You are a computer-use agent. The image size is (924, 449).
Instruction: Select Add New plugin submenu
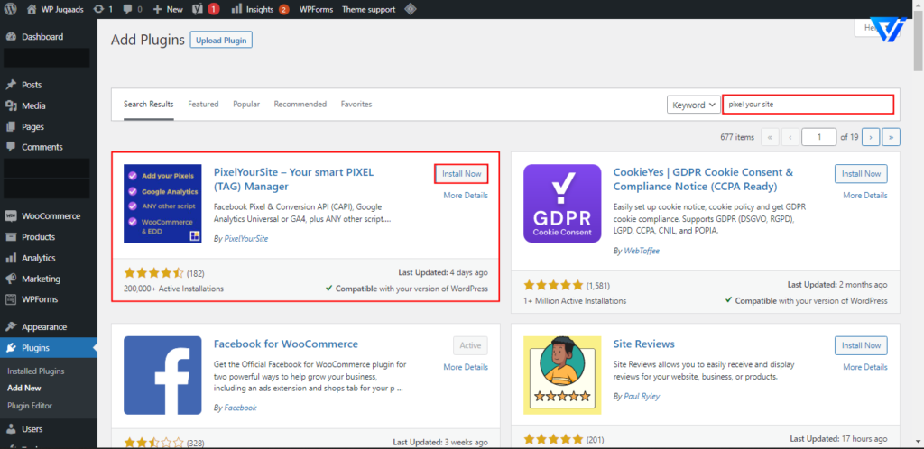[24, 389]
